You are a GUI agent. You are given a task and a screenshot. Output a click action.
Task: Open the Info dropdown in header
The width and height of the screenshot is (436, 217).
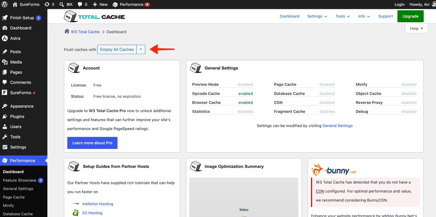point(364,17)
